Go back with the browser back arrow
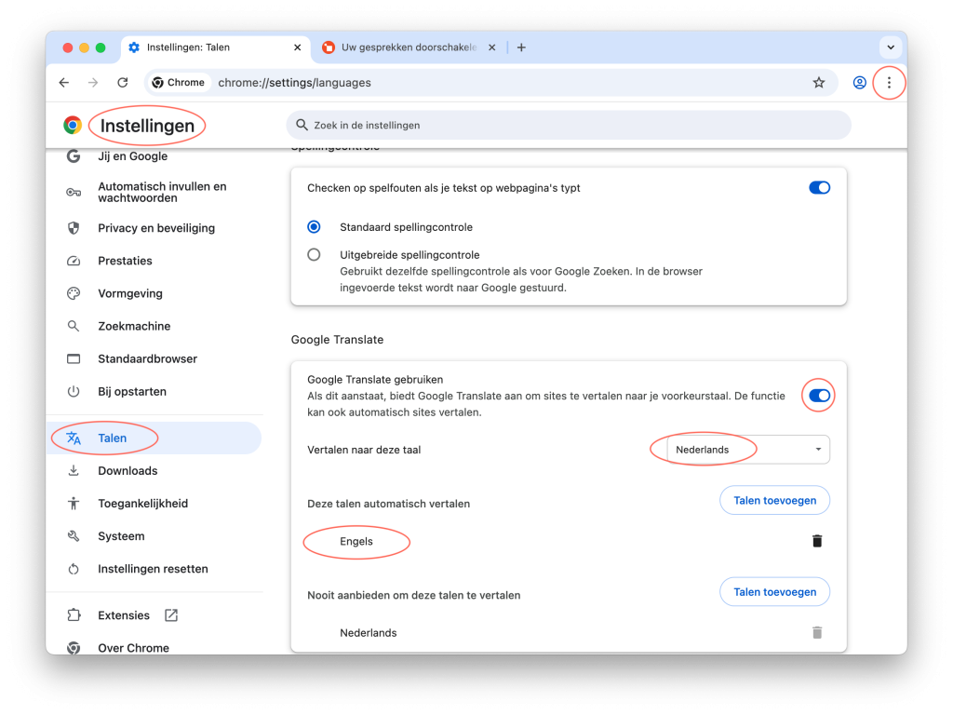The width and height of the screenshot is (953, 715). point(64,83)
